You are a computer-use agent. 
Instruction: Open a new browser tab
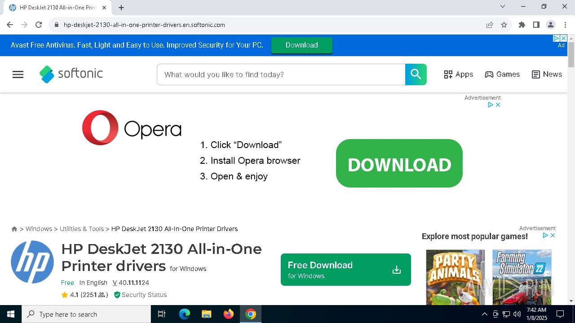(x=121, y=7)
